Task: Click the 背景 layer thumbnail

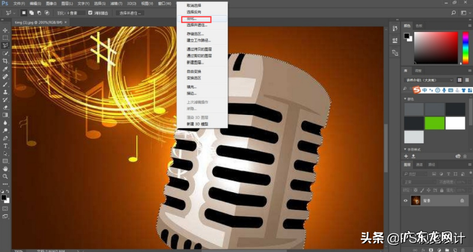Action: 415,201
